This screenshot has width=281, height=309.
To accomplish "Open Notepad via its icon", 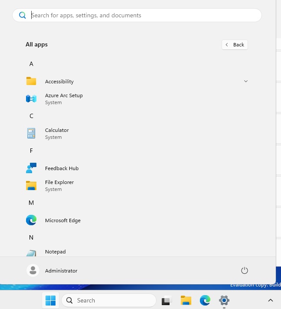I will 31,253.
